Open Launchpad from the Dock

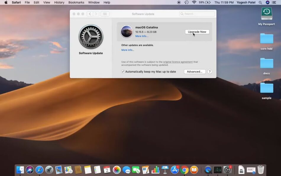pyautogui.click(x=49, y=170)
